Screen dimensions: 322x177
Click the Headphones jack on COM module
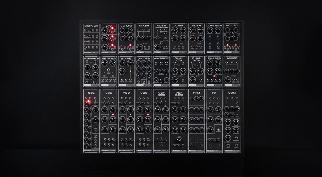click(x=236, y=138)
